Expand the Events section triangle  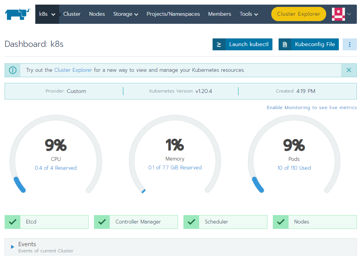pyautogui.click(x=13, y=247)
